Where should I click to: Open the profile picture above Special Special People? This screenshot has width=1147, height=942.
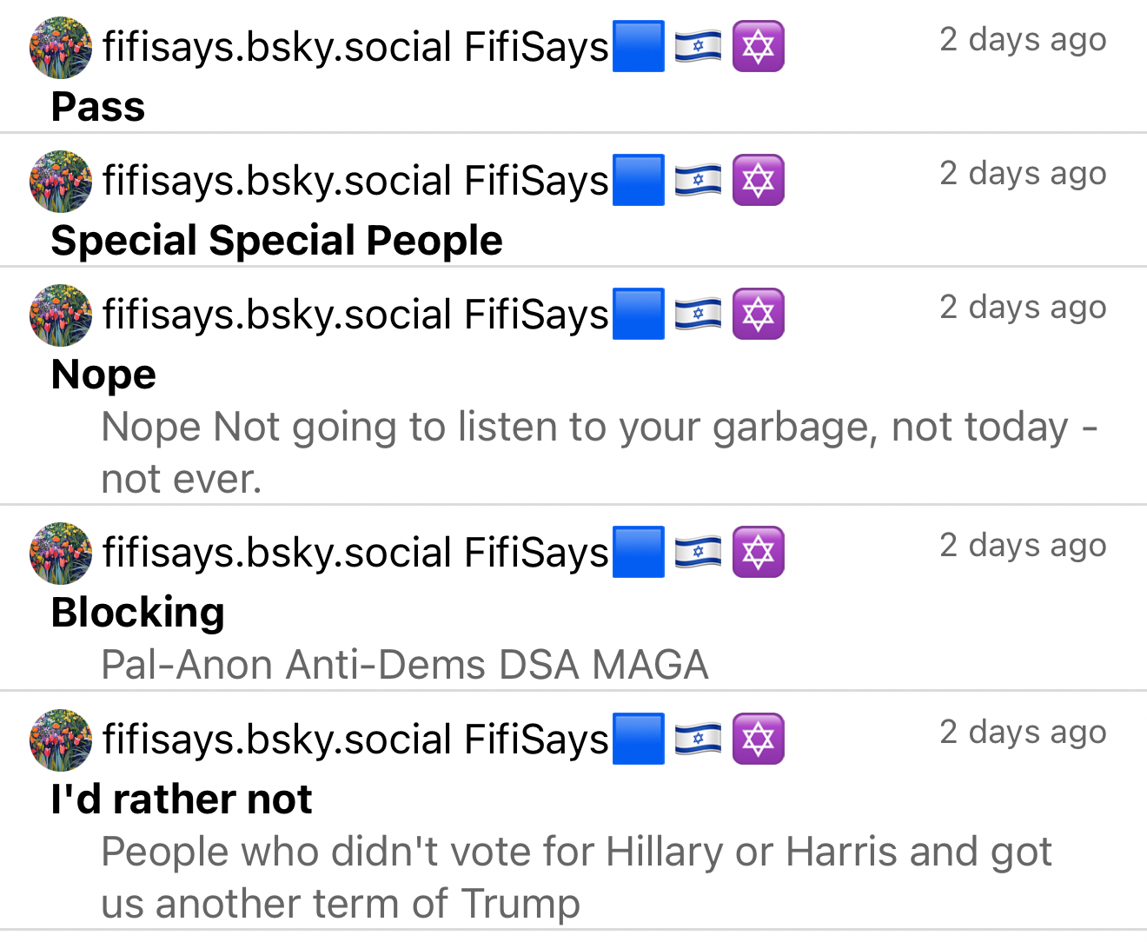tap(61, 181)
